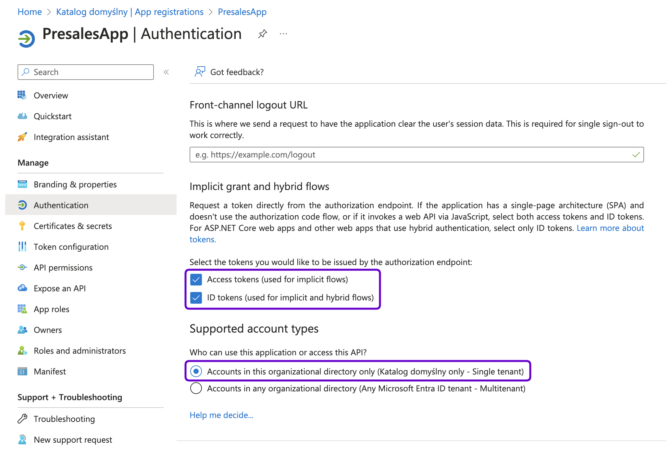The image size is (671, 456).
Task: Click the Help me decide link
Action: (221, 415)
